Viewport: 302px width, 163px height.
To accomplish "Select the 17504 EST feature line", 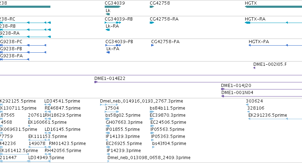I will (x=112, y=112).
